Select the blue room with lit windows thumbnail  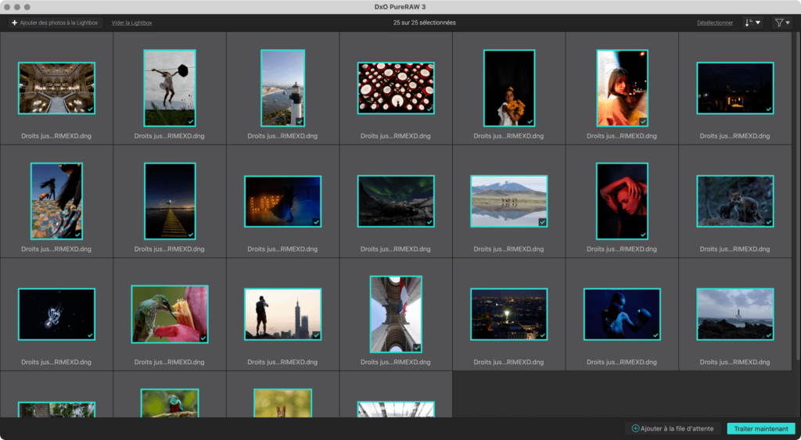coord(282,201)
